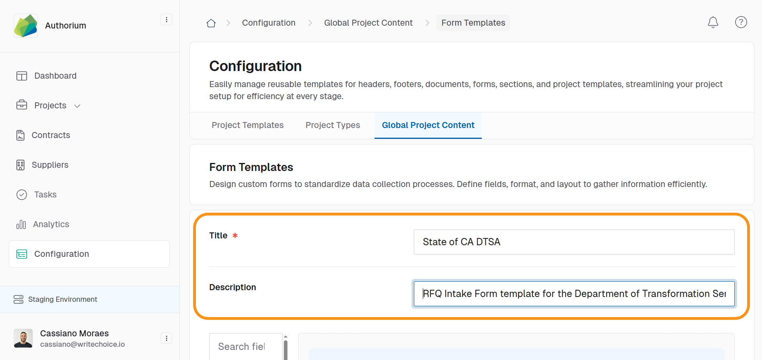Focus the Search fields box

[245, 346]
